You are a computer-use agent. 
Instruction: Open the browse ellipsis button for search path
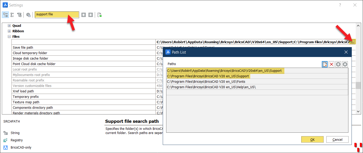point(353,42)
